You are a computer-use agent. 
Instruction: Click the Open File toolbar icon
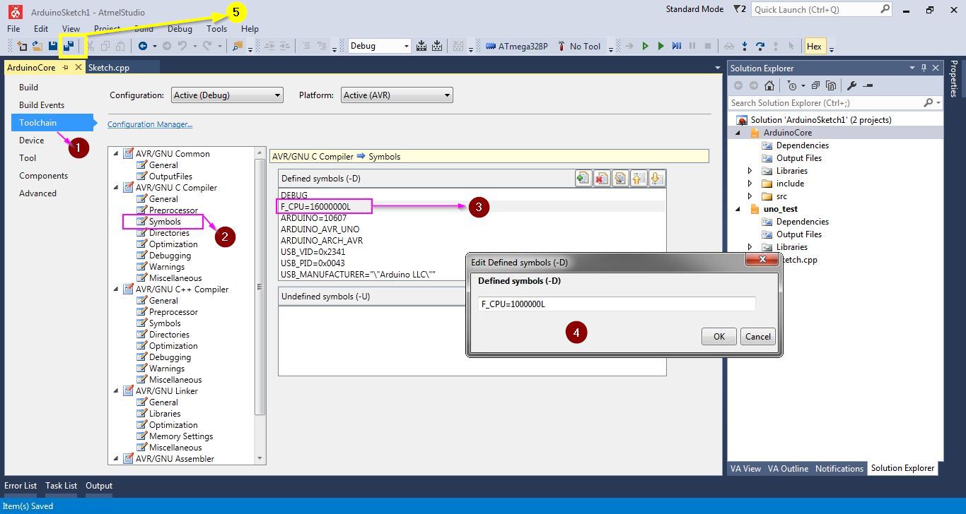point(37,46)
